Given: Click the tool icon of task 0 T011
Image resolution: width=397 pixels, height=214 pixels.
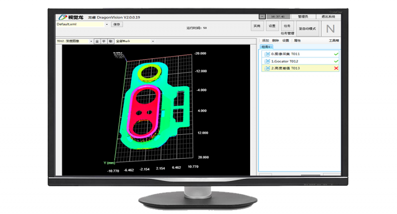Looking at the screenshot, I should point(267,54).
